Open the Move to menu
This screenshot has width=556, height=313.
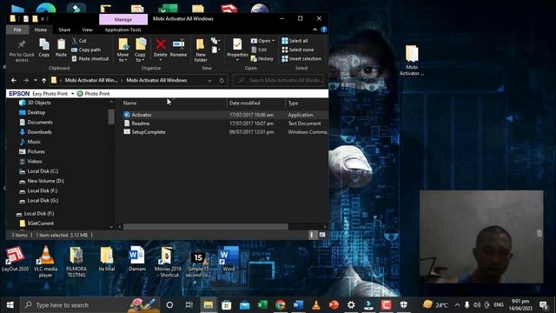pos(123,50)
